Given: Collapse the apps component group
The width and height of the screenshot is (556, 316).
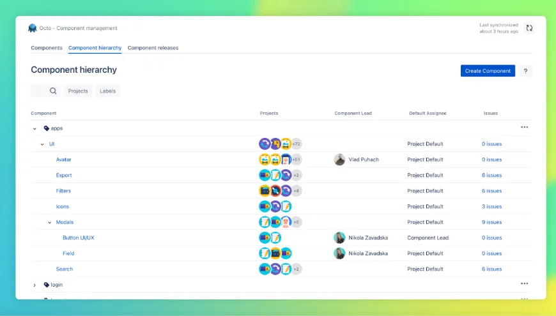Looking at the screenshot, I should pos(35,128).
